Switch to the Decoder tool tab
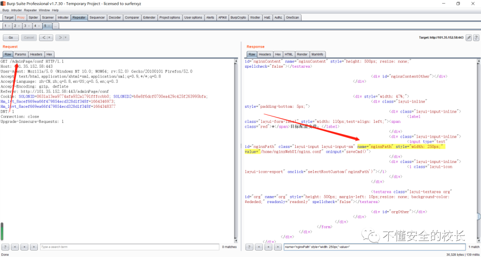This screenshot has width=481, height=257. click(x=115, y=17)
